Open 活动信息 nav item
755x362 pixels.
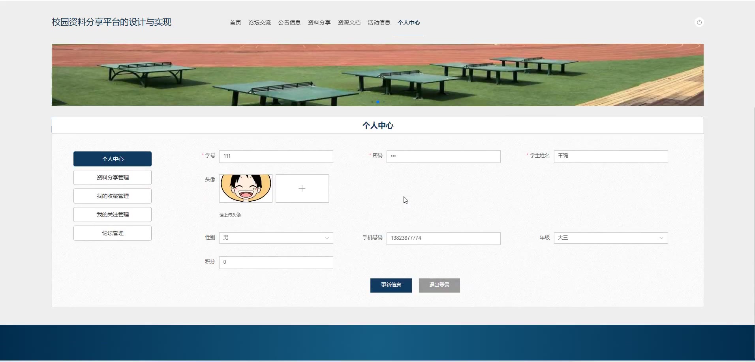pos(379,22)
